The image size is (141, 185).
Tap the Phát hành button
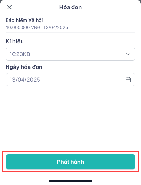click(70, 162)
